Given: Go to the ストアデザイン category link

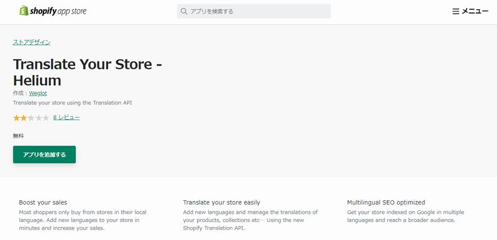Looking at the screenshot, I should pyautogui.click(x=32, y=42).
